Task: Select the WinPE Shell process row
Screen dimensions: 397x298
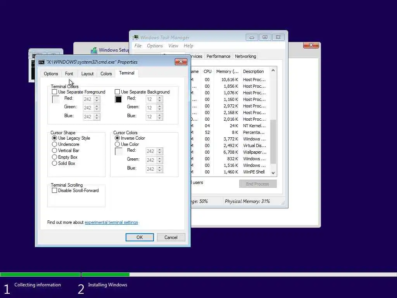Action: (230, 172)
